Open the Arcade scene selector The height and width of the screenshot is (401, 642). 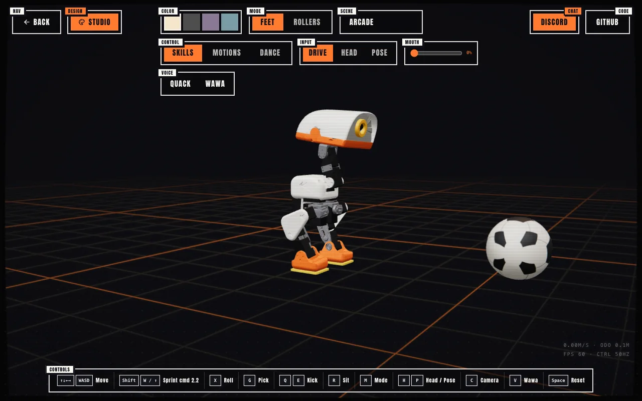(381, 22)
